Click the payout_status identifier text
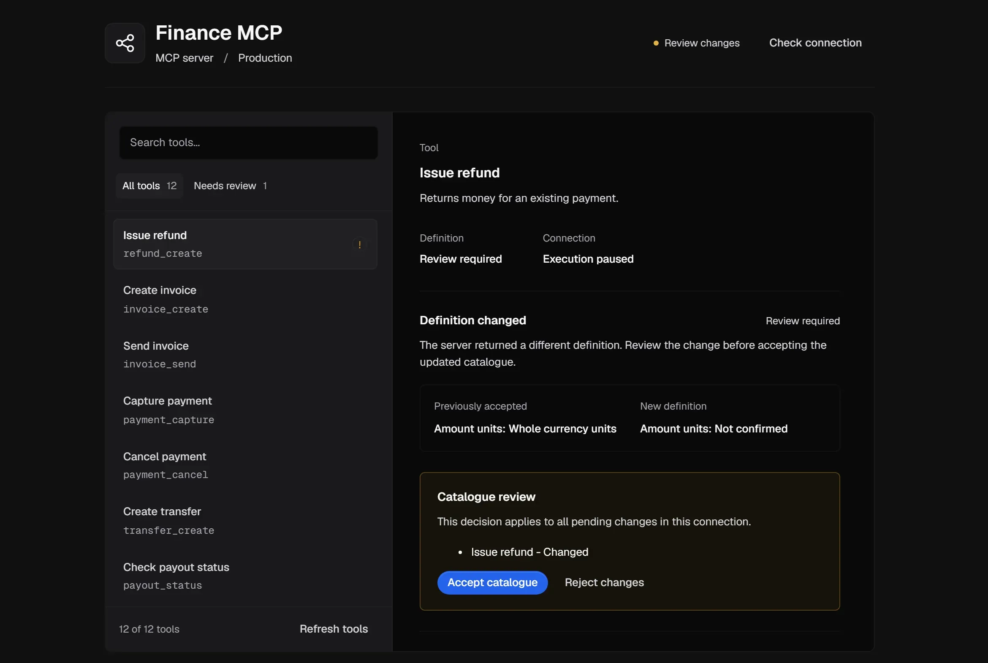 coord(163,585)
